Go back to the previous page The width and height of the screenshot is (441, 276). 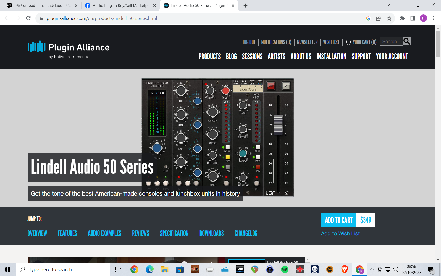pos(7,18)
